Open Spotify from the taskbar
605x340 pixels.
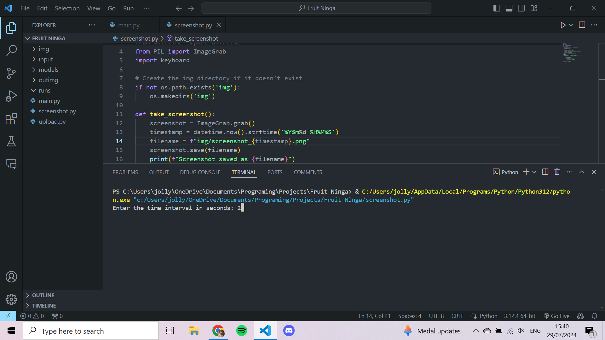tap(242, 331)
